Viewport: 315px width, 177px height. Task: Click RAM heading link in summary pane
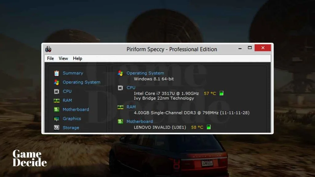(131, 107)
